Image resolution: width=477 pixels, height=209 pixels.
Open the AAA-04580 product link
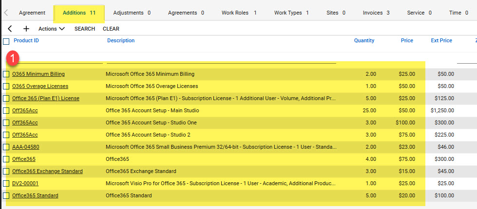pos(25,147)
